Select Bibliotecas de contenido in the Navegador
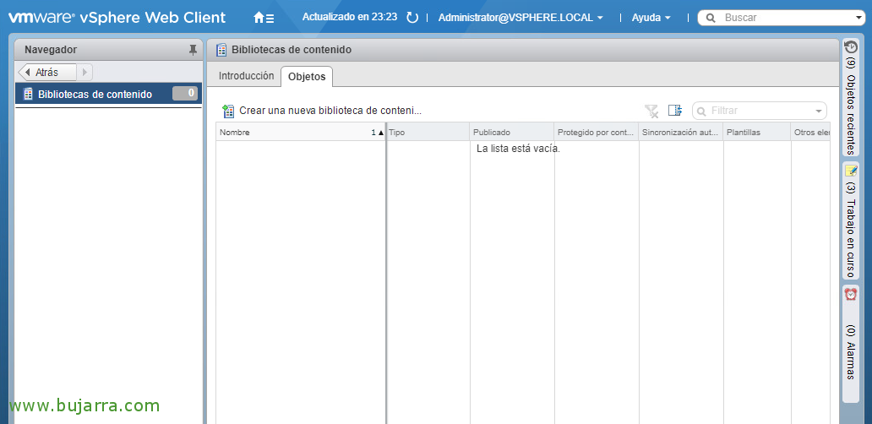This screenshot has width=872, height=424. [x=109, y=94]
